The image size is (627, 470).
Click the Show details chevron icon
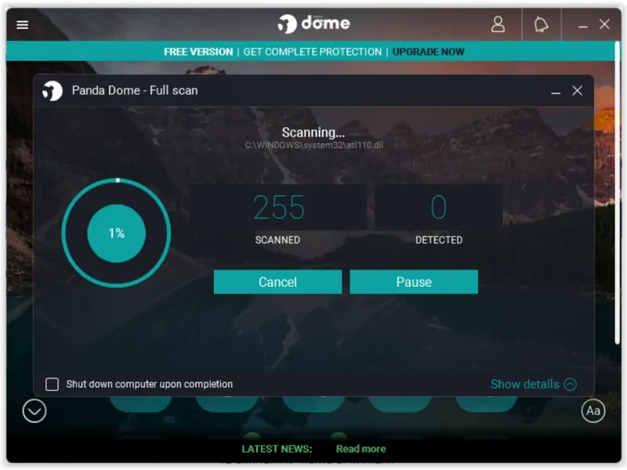tap(571, 384)
